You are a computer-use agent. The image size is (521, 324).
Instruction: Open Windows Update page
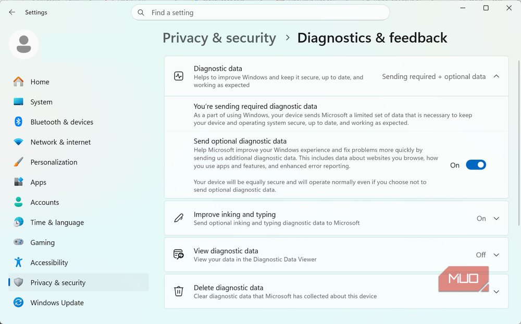pyautogui.click(x=79, y=303)
